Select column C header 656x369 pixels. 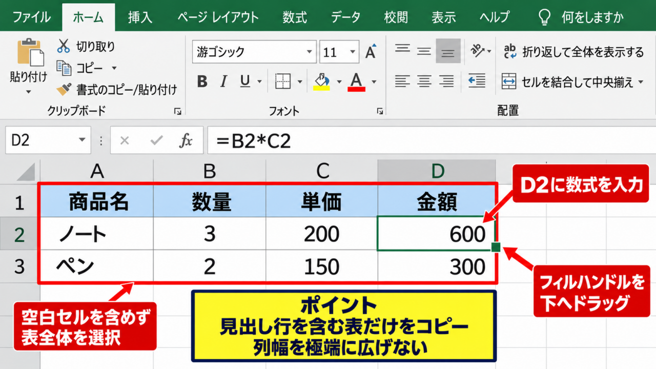click(322, 171)
